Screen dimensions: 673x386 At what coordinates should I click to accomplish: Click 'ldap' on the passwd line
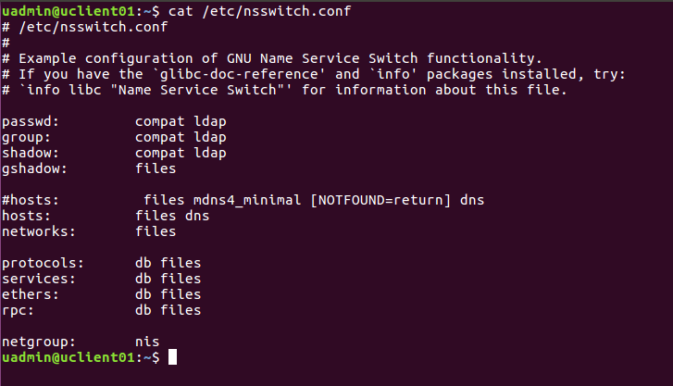[210, 122]
